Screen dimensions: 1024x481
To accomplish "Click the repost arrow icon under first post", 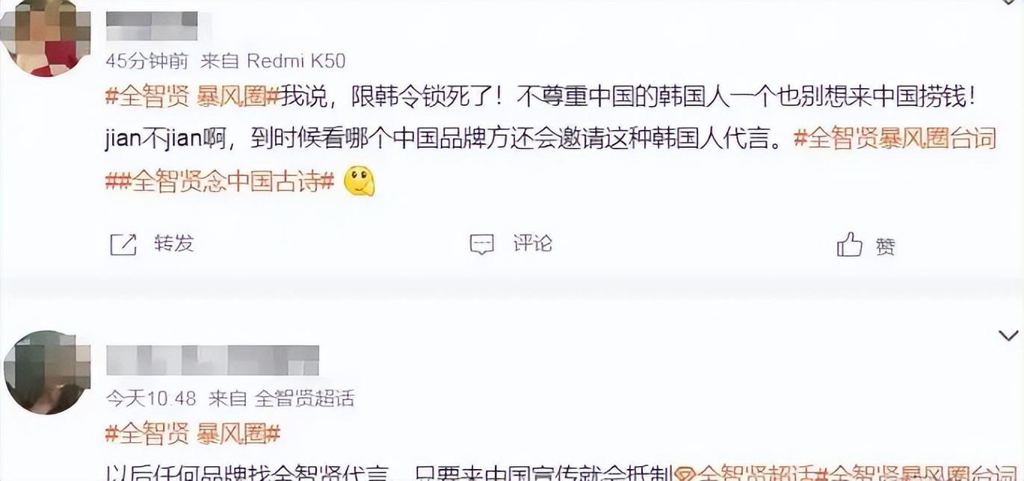I will (123, 244).
